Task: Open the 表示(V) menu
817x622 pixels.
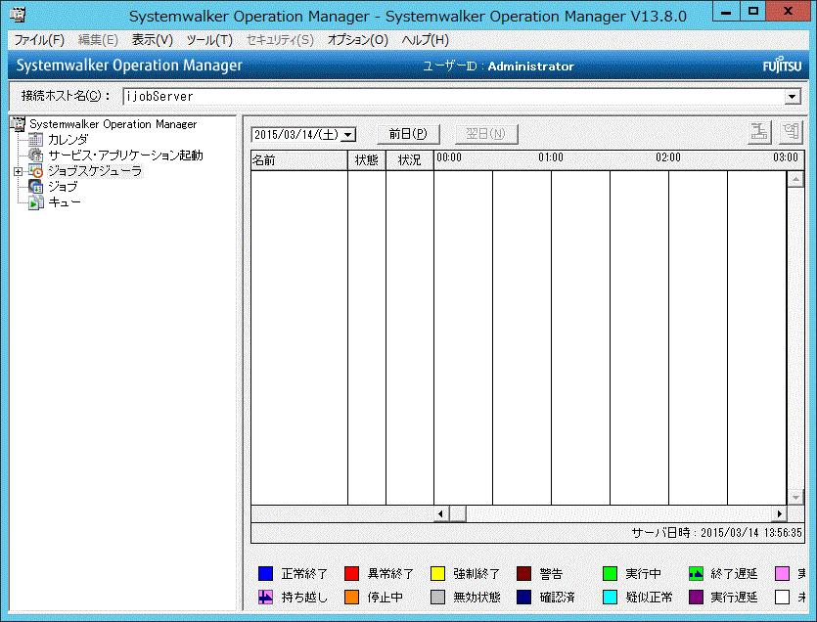Action: click(x=152, y=40)
